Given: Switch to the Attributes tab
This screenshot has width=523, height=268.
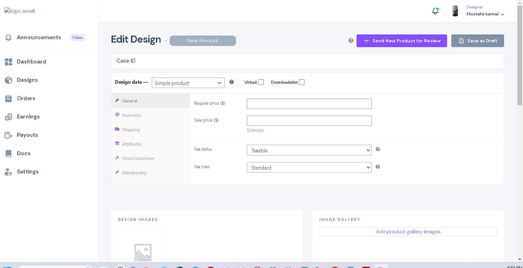Looking at the screenshot, I should click(x=150, y=144).
